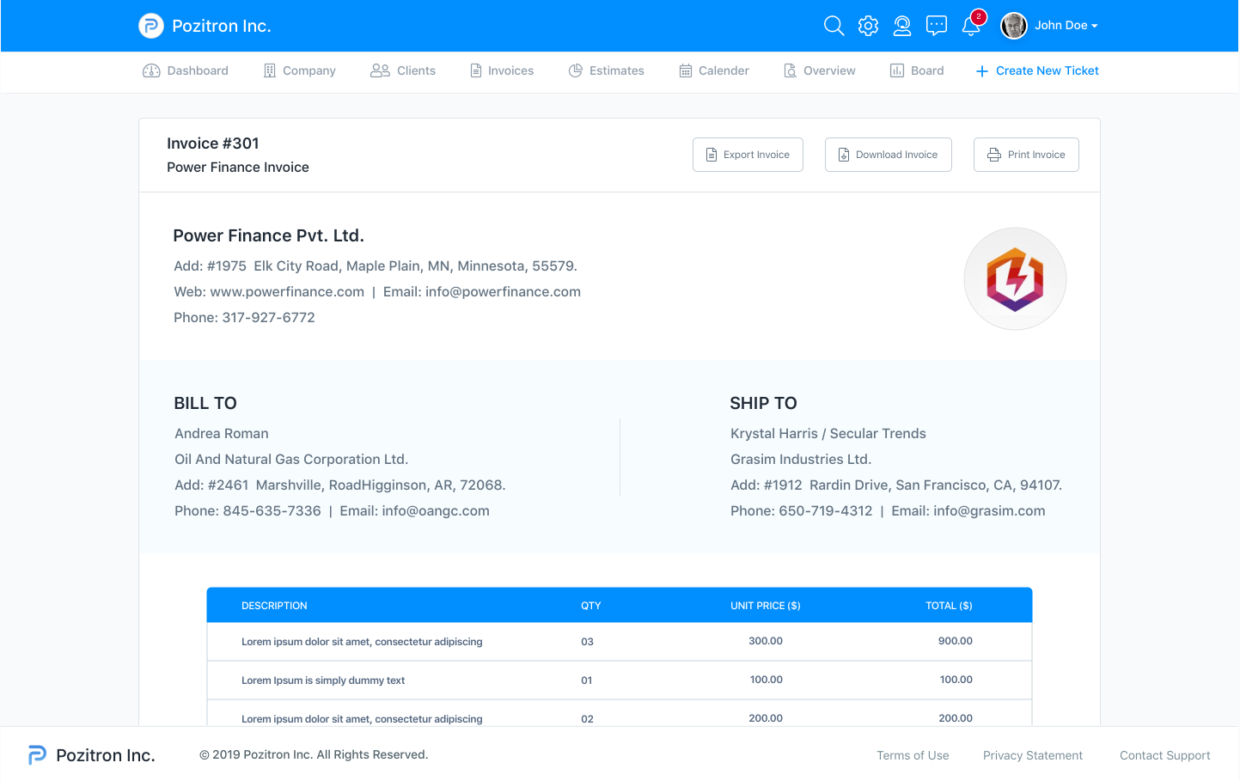1240x781 pixels.
Task: Click the Overview magnifier document icon
Action: pos(791,70)
